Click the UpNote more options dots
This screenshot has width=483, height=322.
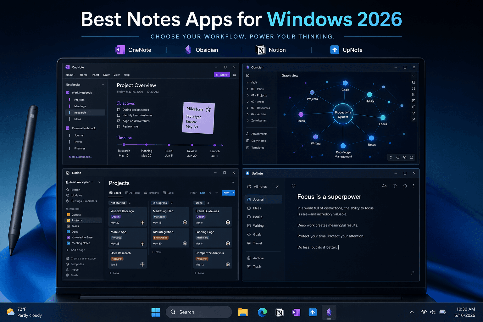(414, 186)
